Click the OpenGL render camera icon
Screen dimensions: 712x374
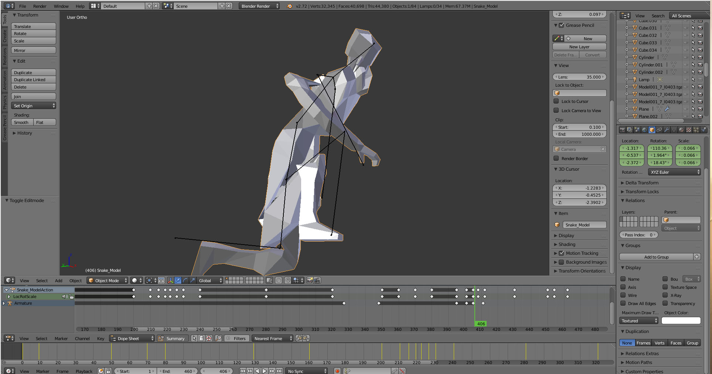click(x=310, y=280)
